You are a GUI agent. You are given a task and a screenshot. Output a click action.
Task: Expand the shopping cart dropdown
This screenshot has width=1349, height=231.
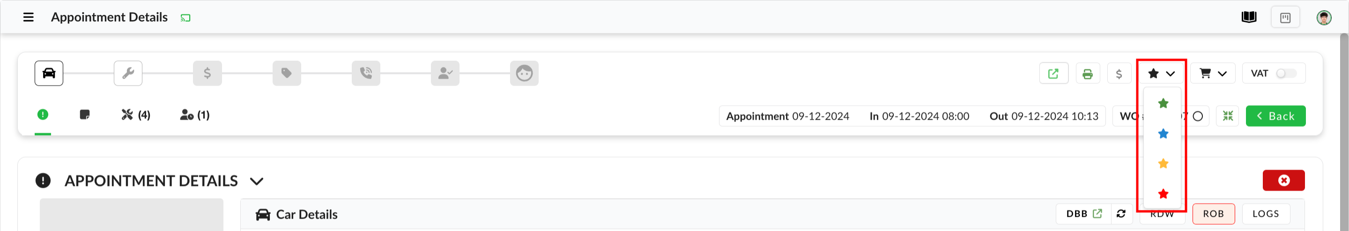click(x=1212, y=74)
